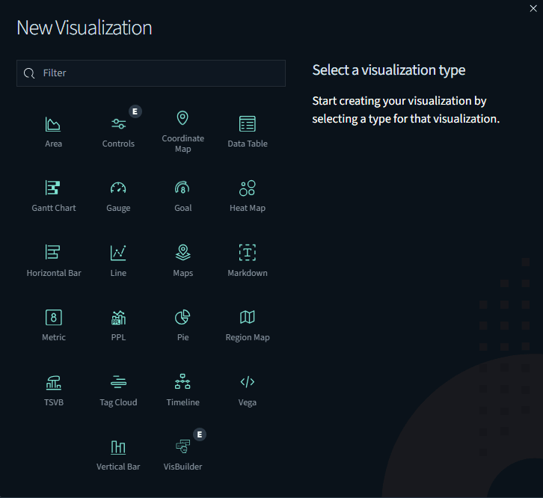The height and width of the screenshot is (498, 543).
Task: Open the Timeline visualization type
Action: tap(182, 390)
